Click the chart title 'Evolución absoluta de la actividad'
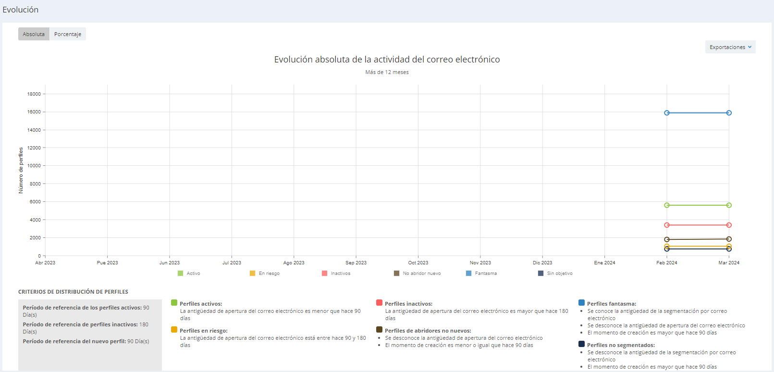The width and height of the screenshot is (774, 372). coord(387,60)
